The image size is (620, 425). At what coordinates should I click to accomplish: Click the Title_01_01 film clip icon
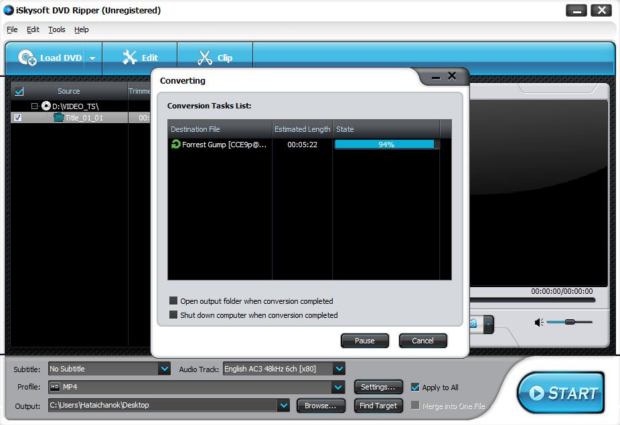[59, 117]
